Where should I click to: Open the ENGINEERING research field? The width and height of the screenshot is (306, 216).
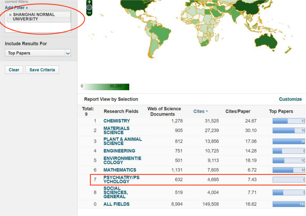pyautogui.click(x=119, y=151)
